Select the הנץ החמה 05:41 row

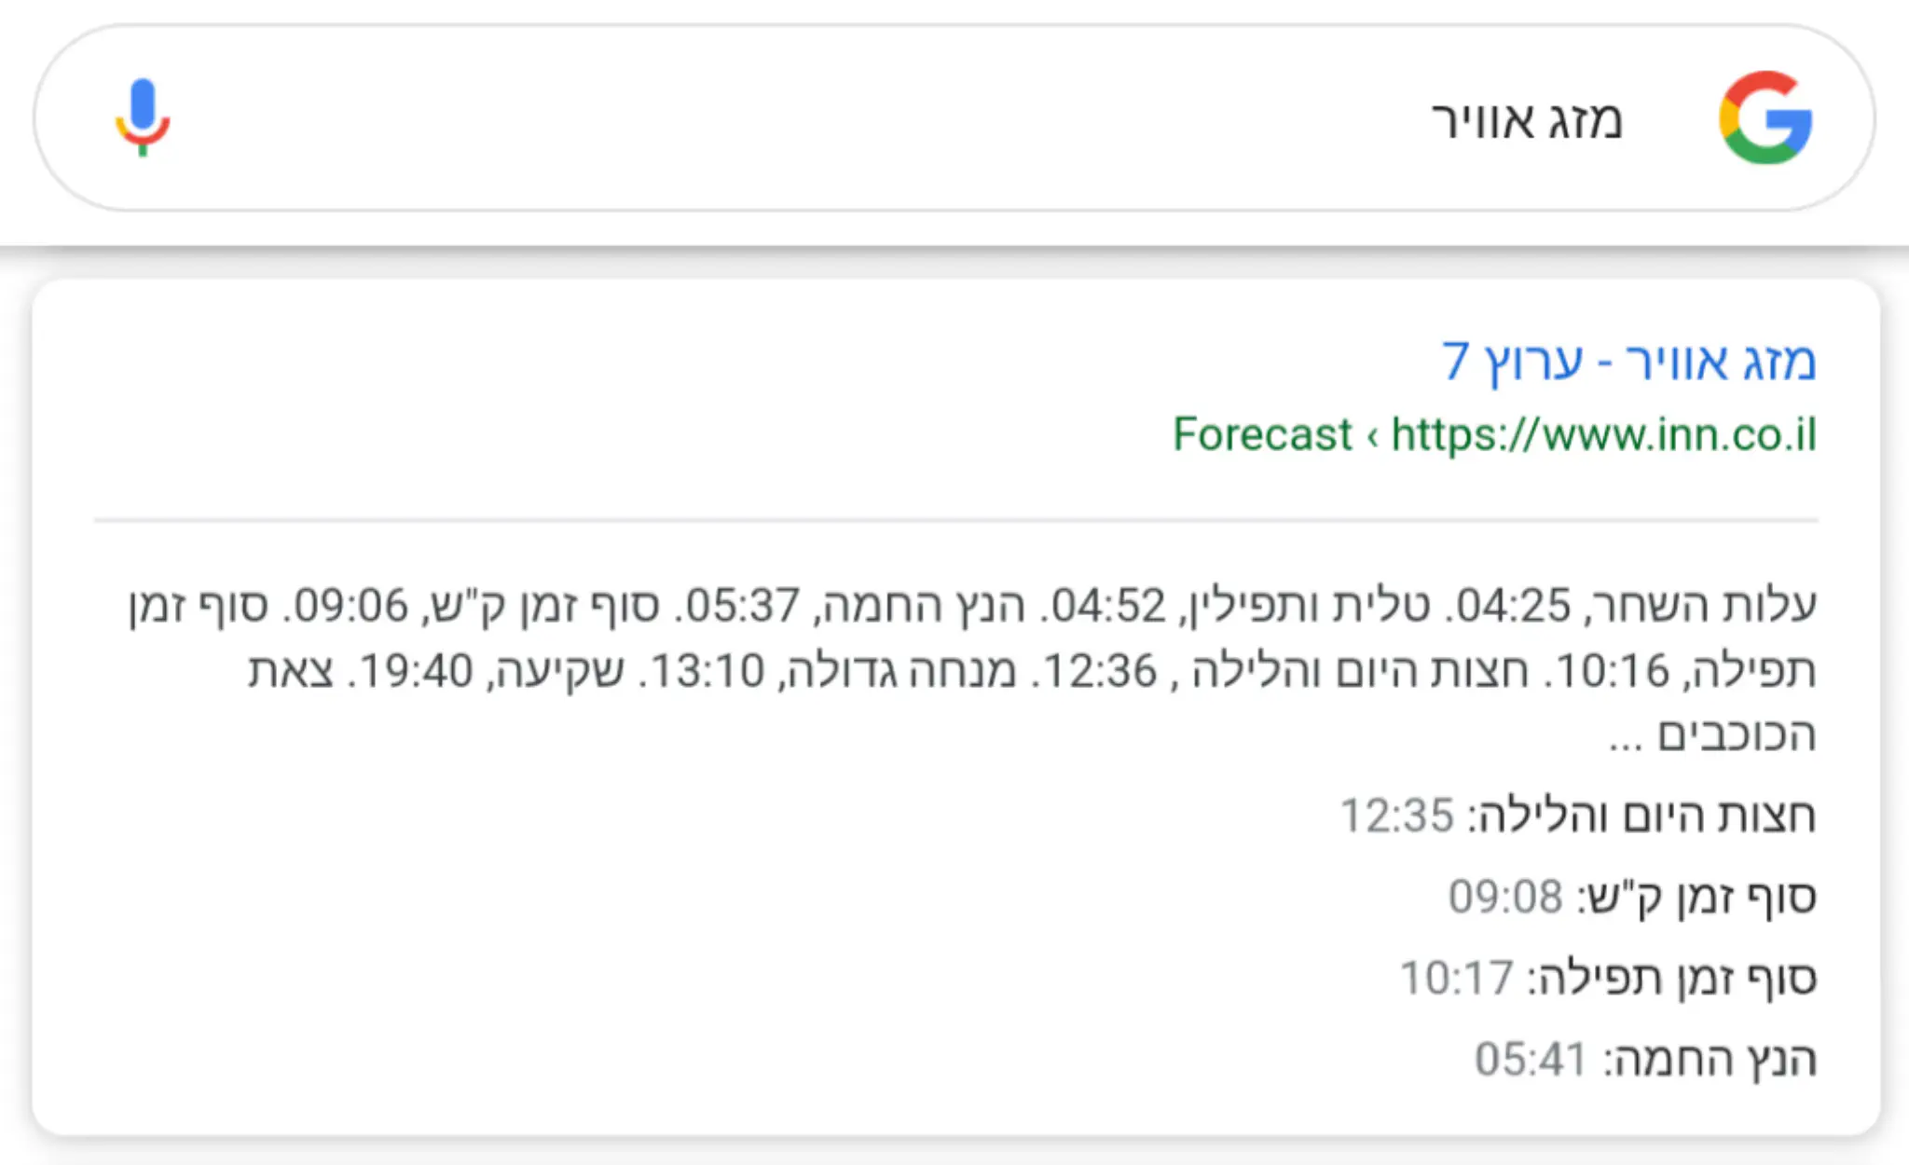tap(1645, 1059)
